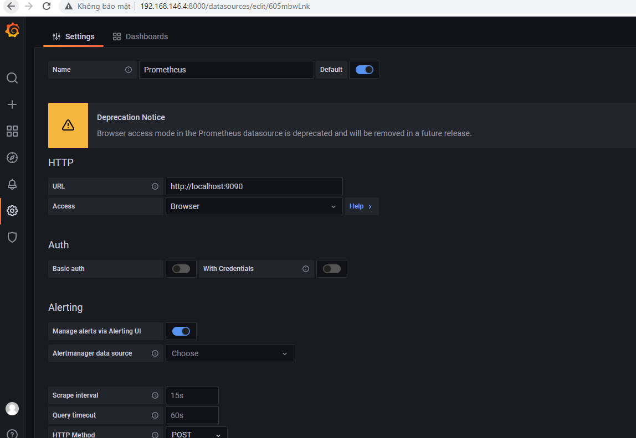Expand the Access Help link
636x438 pixels.
click(361, 206)
